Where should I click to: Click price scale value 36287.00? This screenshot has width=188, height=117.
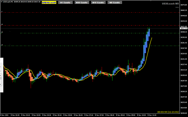tap(184, 81)
